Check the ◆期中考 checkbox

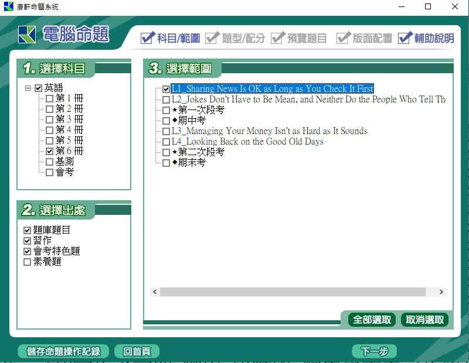pos(166,121)
